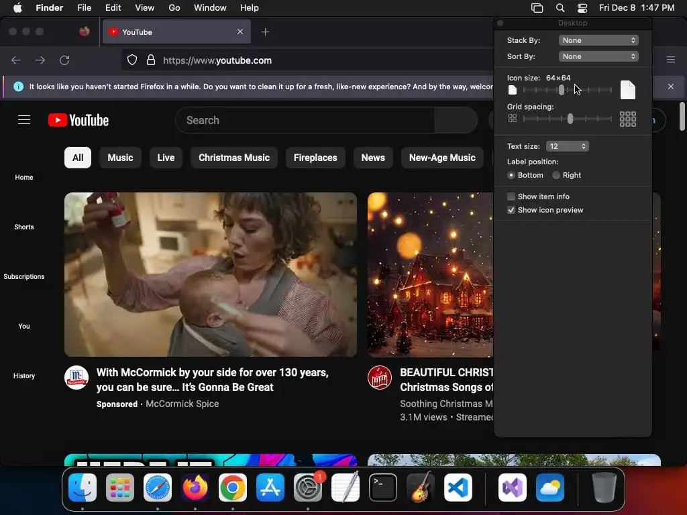The height and width of the screenshot is (515, 687).
Task: Launch Google Chrome from the Dock
Action: pyautogui.click(x=233, y=488)
